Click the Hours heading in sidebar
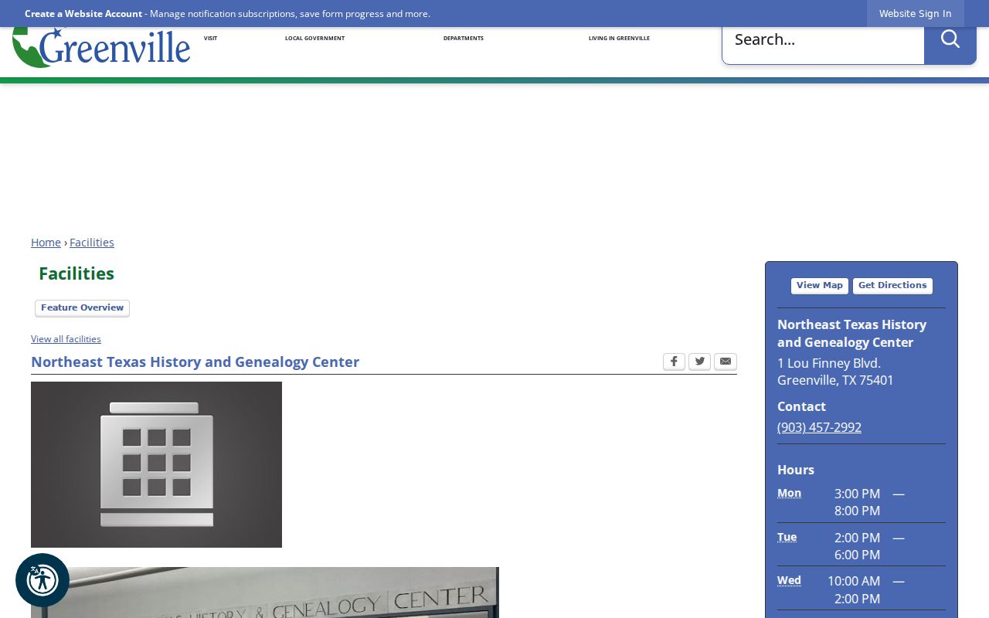 796,470
